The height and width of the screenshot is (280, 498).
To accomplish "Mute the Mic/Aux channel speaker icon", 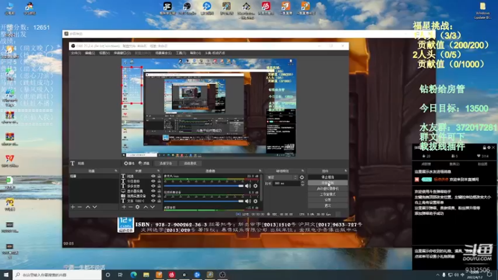I will pos(248,186).
